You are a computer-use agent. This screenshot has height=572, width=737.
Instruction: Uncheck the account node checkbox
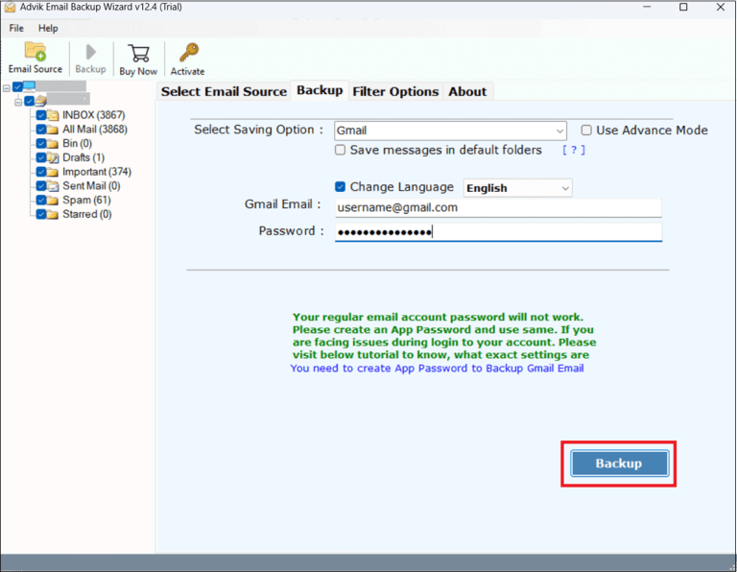click(x=29, y=101)
